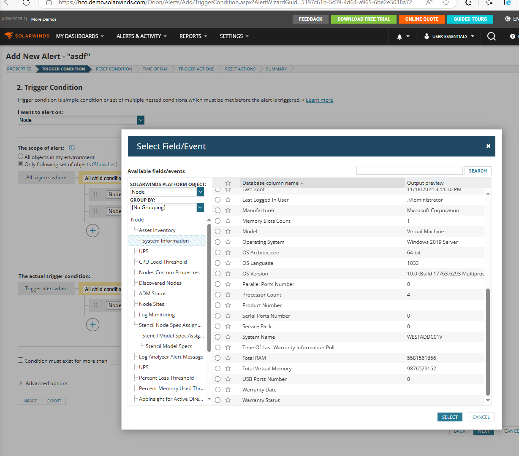The width and height of the screenshot is (519, 456).
Task: Click the Show List link
Action: click(105, 164)
